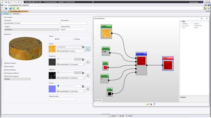Open the Normal texture definition editor icon

click(x=88, y=89)
